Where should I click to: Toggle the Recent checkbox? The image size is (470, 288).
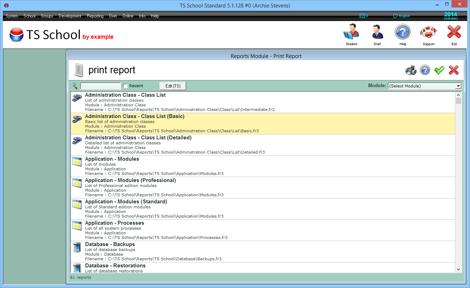pos(125,86)
